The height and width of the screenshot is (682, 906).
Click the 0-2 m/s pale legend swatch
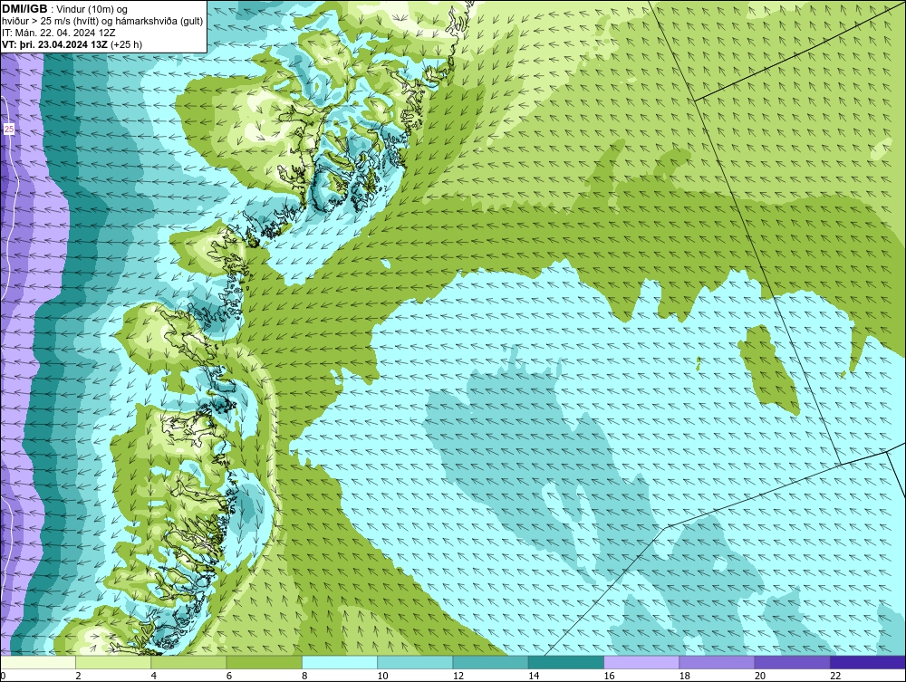38,662
